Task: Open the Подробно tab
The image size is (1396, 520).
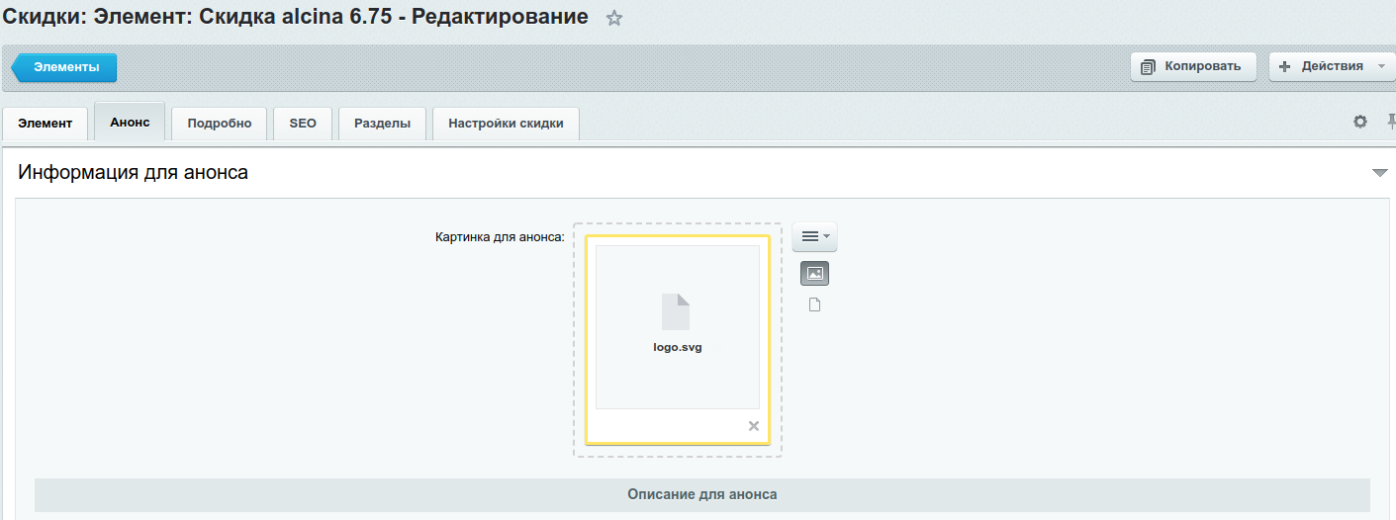Action: [x=220, y=124]
